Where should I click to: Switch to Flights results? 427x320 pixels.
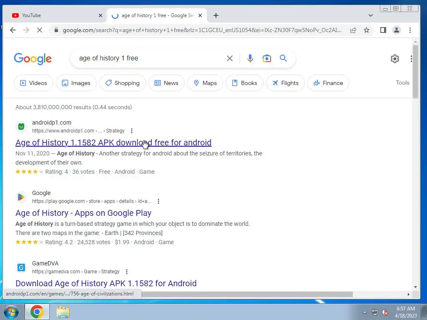[x=285, y=83]
